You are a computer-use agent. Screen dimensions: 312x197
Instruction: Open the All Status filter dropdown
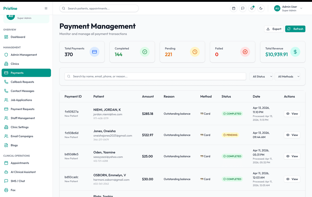pyautogui.click(x=261, y=76)
